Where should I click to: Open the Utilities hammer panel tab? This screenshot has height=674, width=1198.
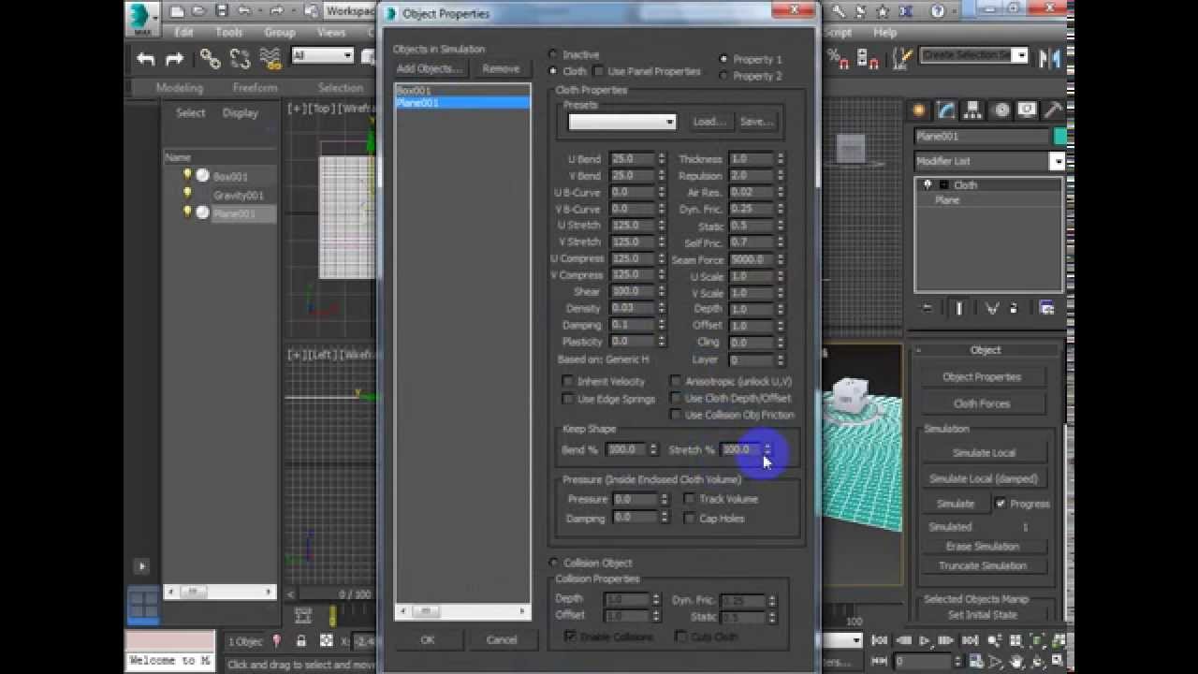coord(1053,110)
